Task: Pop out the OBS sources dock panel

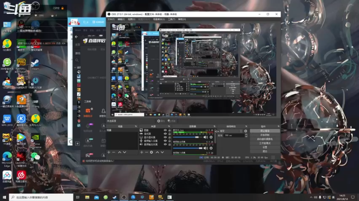Action: click(x=169, y=126)
